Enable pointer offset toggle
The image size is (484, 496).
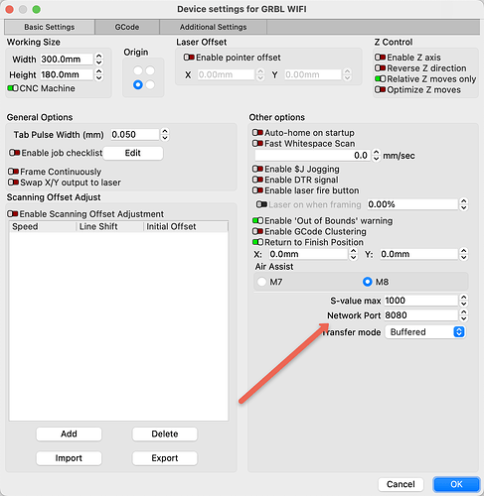coord(189,58)
